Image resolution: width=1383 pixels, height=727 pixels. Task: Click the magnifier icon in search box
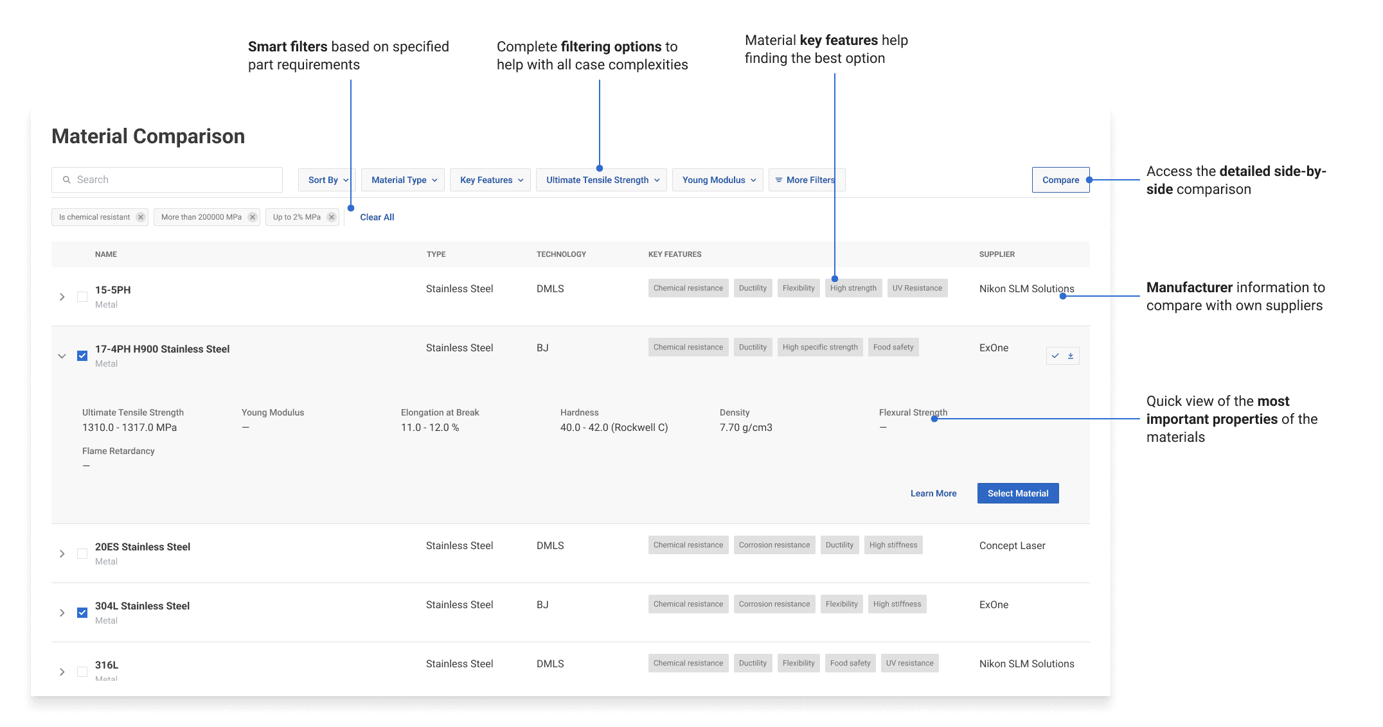(66, 180)
